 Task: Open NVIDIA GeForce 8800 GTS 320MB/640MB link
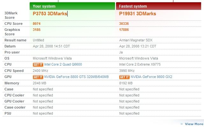click(76, 77)
